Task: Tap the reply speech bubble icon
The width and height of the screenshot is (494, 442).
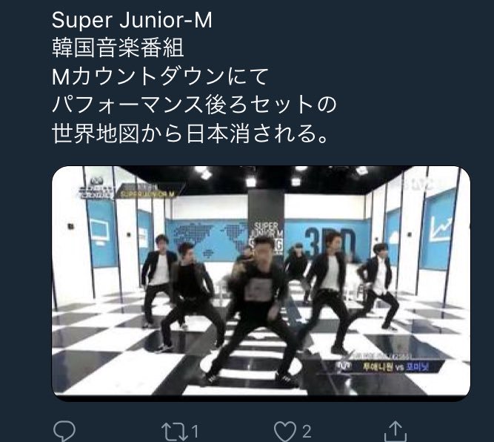Action: (x=64, y=430)
